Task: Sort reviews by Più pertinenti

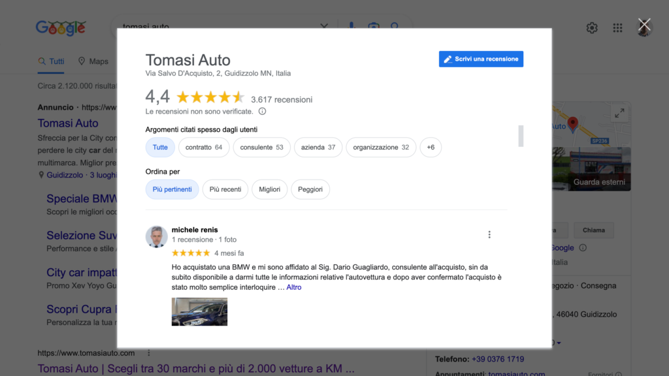Action: pyautogui.click(x=172, y=189)
